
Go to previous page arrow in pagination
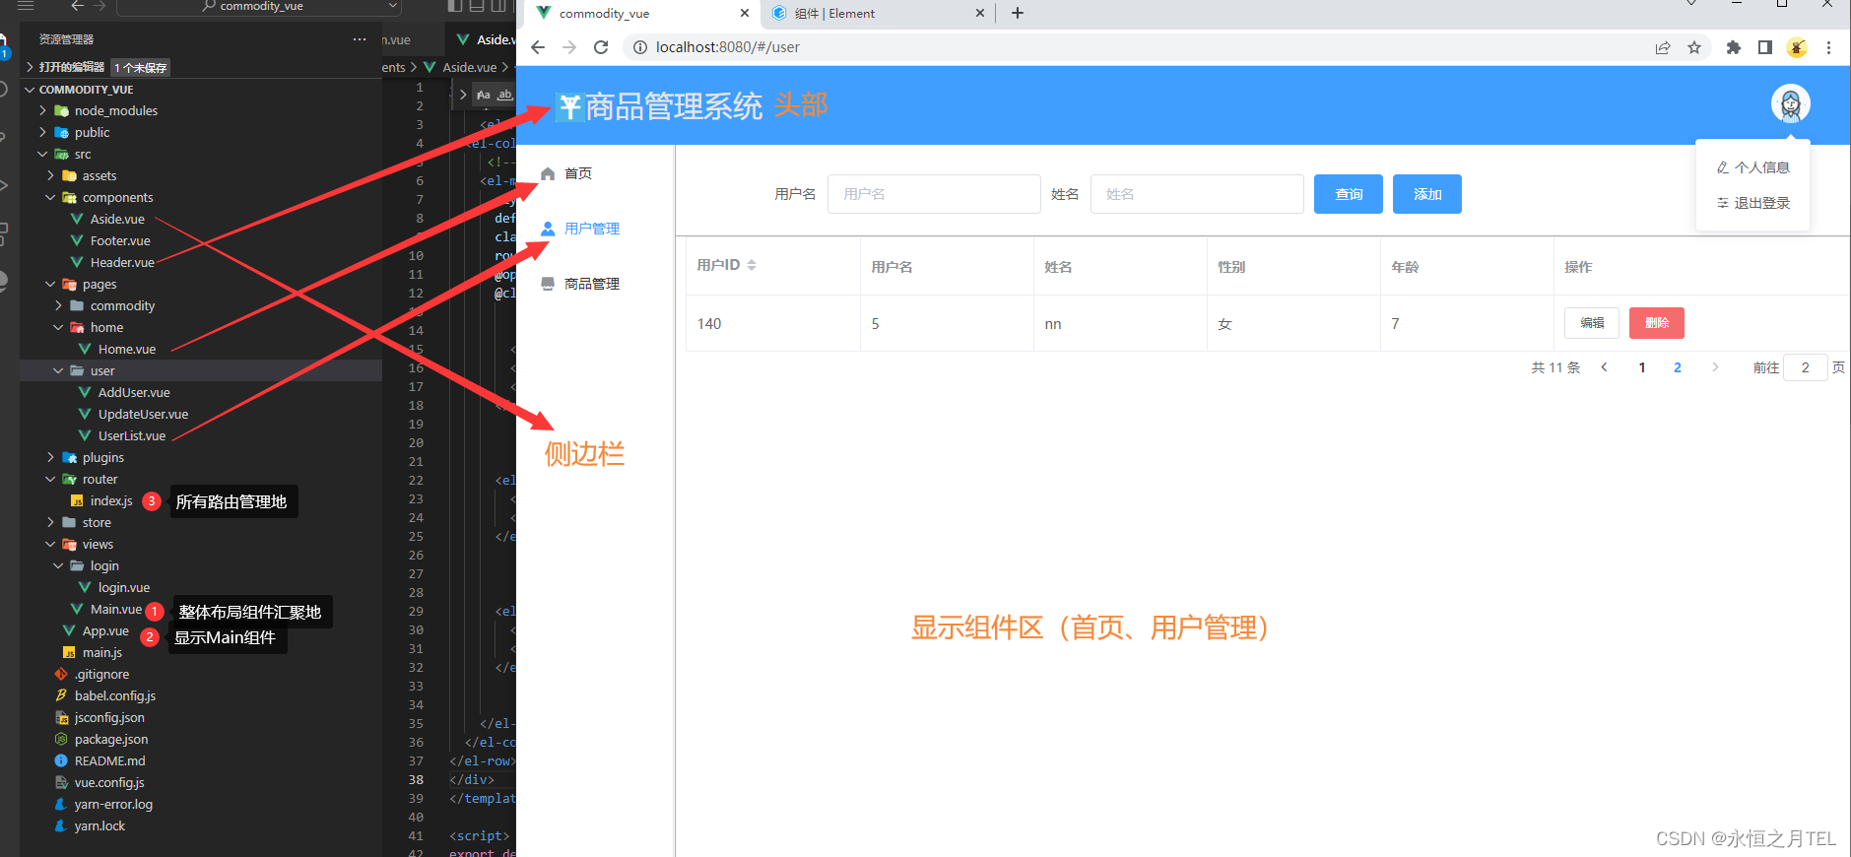pyautogui.click(x=1605, y=367)
